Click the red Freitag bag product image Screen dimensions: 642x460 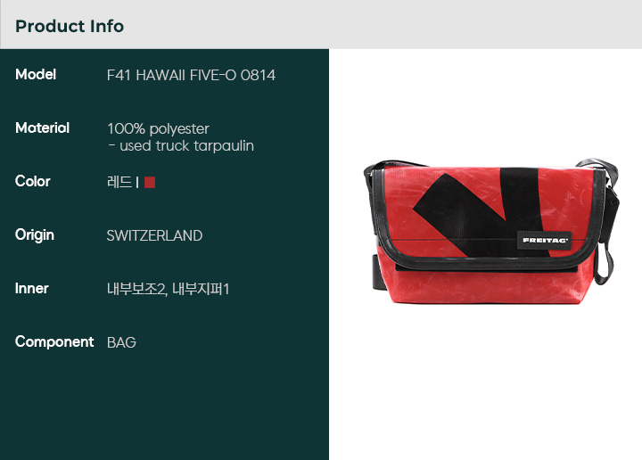(491, 232)
